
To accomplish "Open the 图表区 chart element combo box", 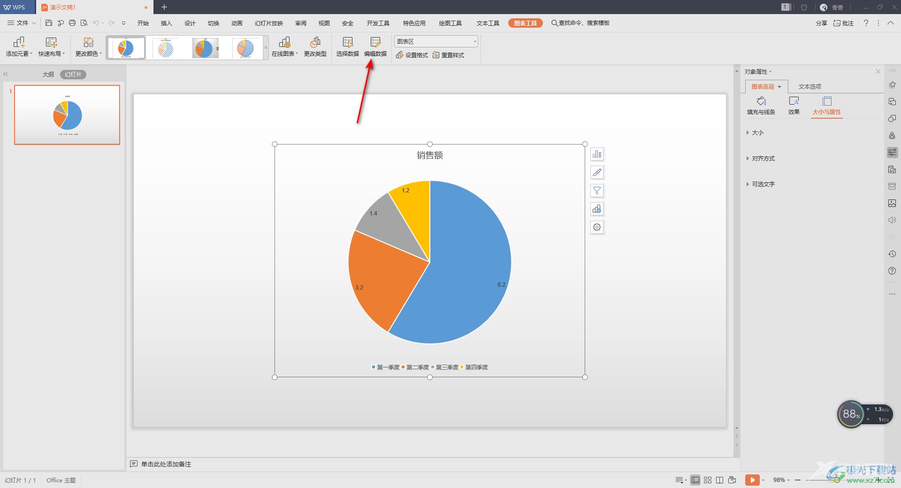I will click(x=436, y=41).
